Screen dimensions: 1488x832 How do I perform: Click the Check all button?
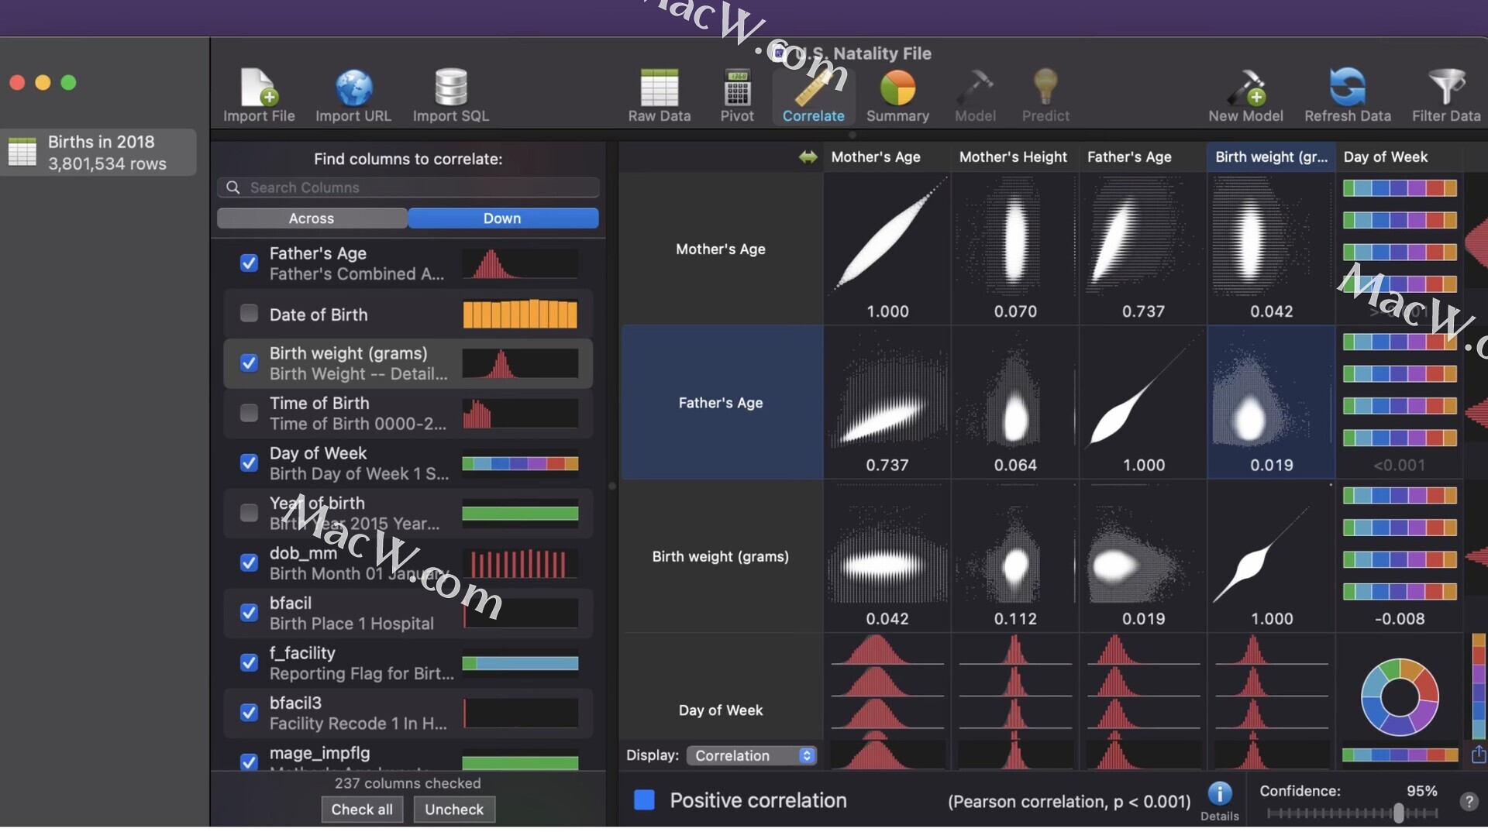[362, 810]
